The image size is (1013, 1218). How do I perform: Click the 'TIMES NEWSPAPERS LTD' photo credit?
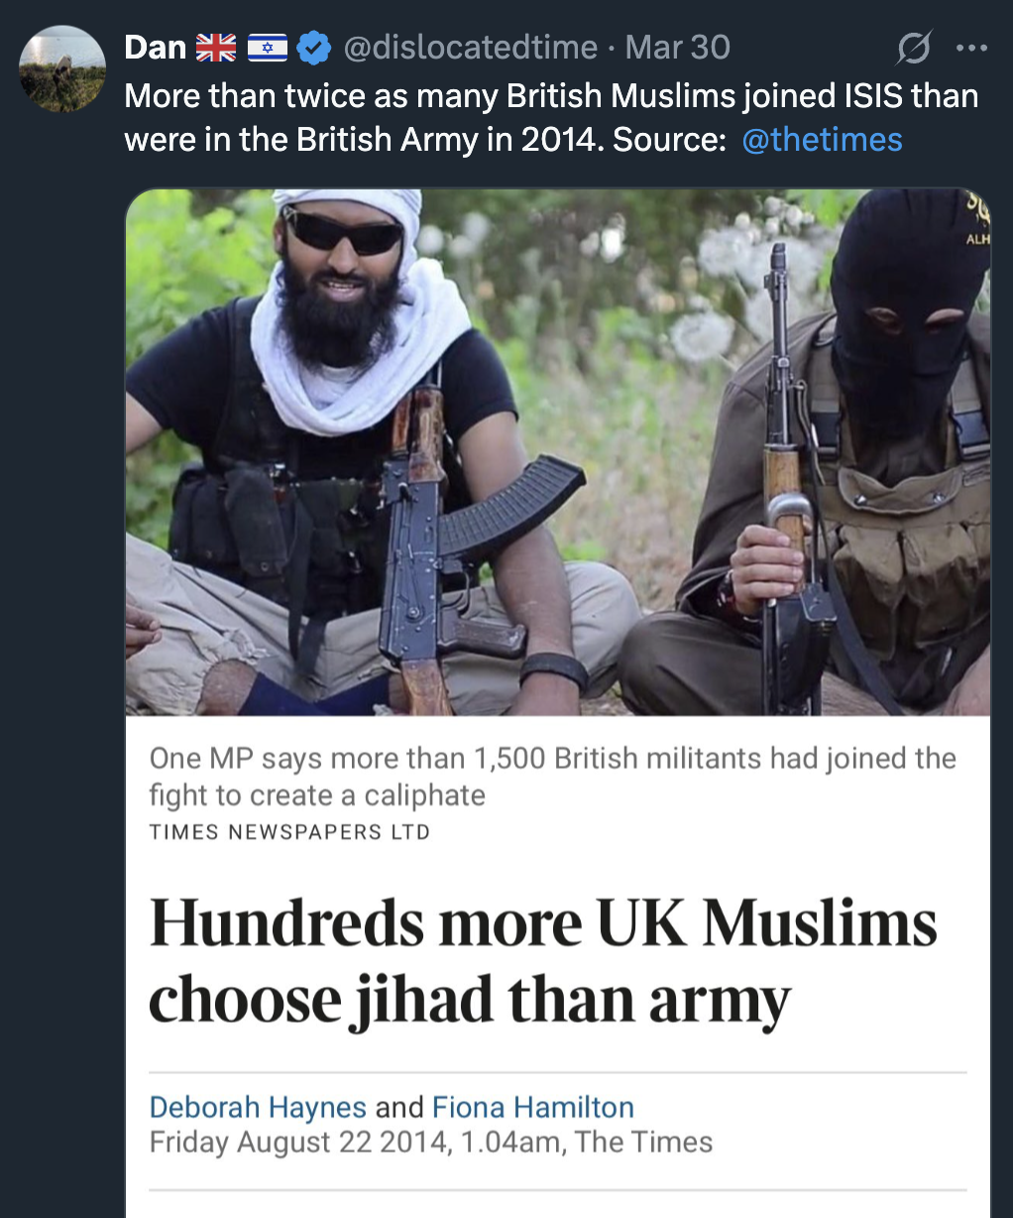click(x=289, y=832)
